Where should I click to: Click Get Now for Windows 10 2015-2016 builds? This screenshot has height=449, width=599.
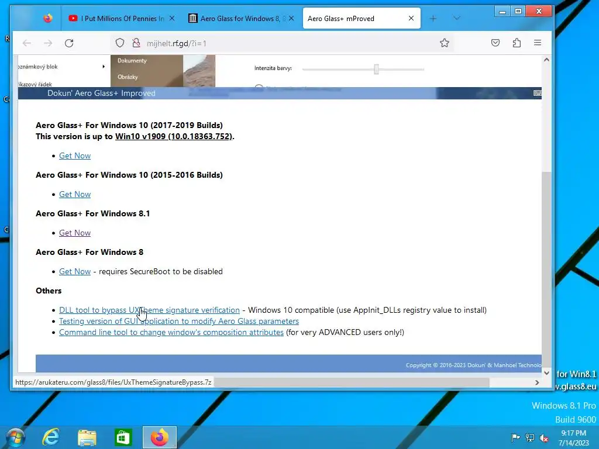tap(75, 194)
